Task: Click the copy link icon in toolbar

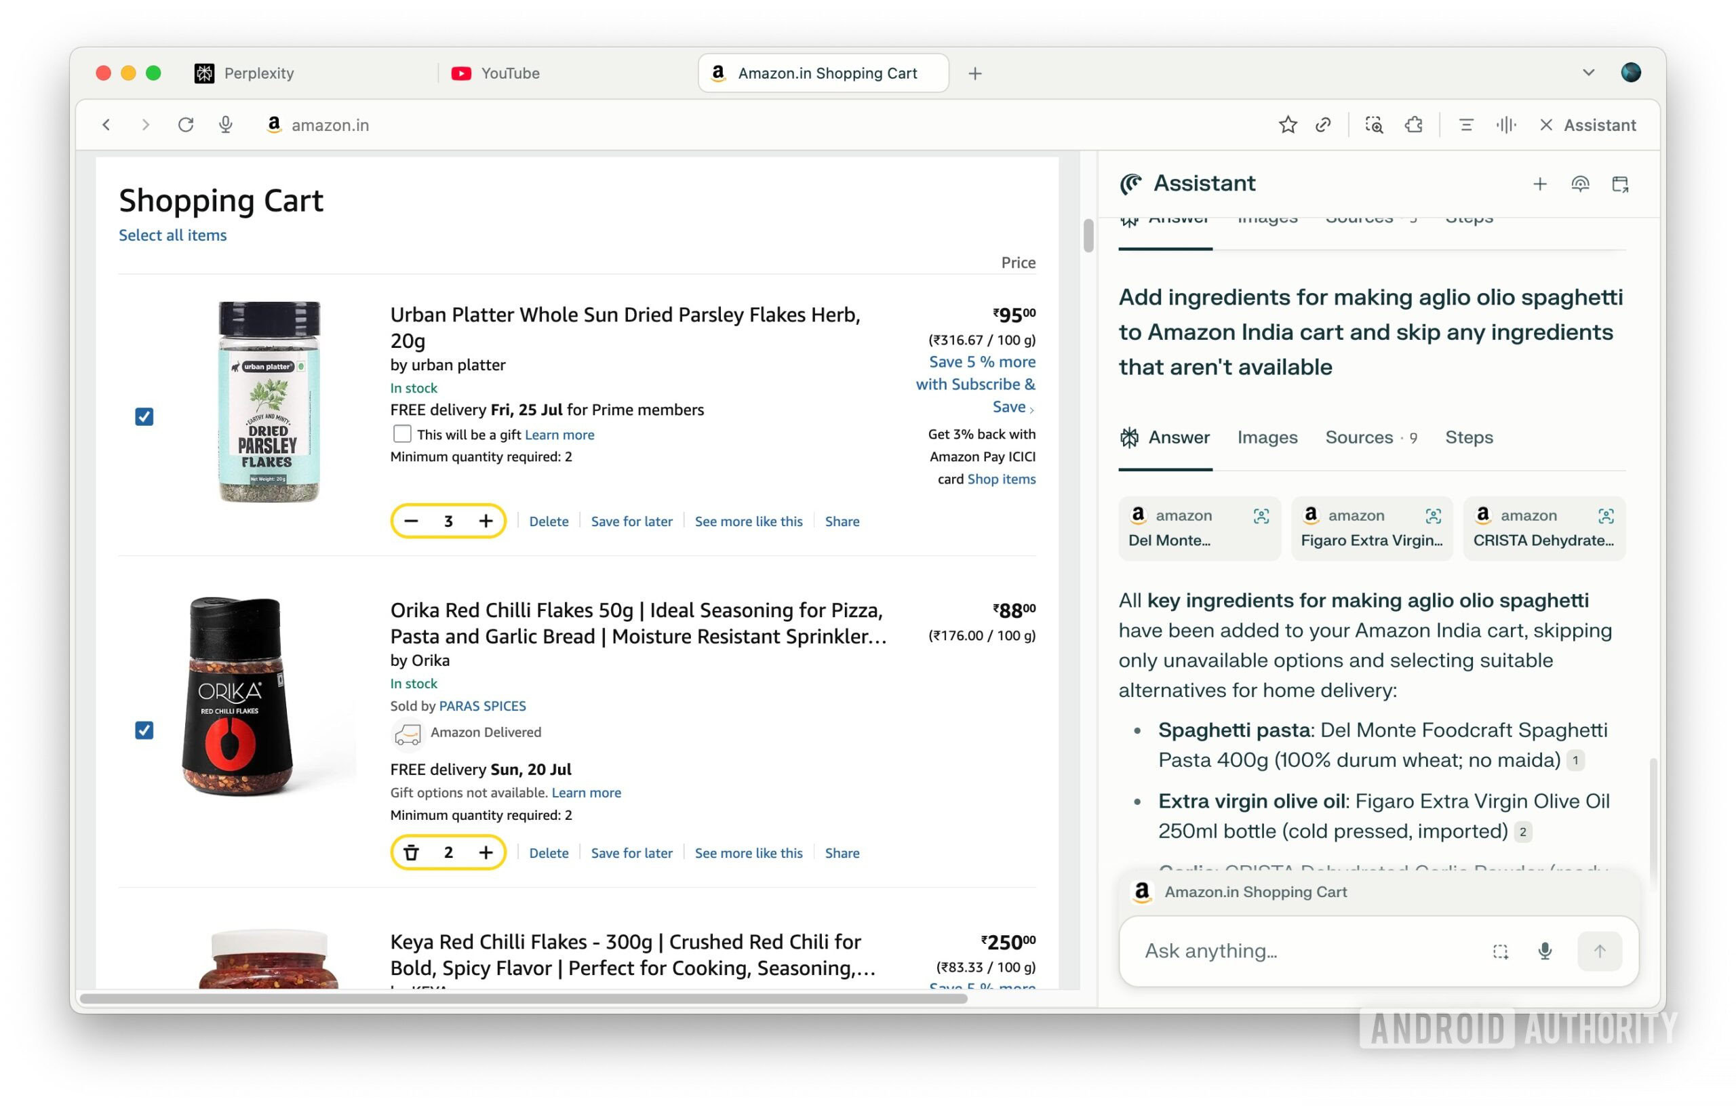Action: [1323, 125]
